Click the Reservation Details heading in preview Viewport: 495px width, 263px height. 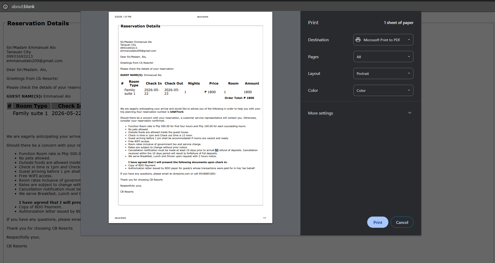point(140,26)
